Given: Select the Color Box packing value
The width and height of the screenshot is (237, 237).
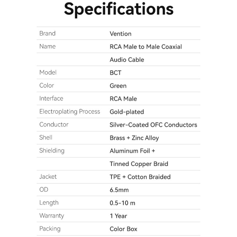Looking at the screenshot, I should coord(123,229).
